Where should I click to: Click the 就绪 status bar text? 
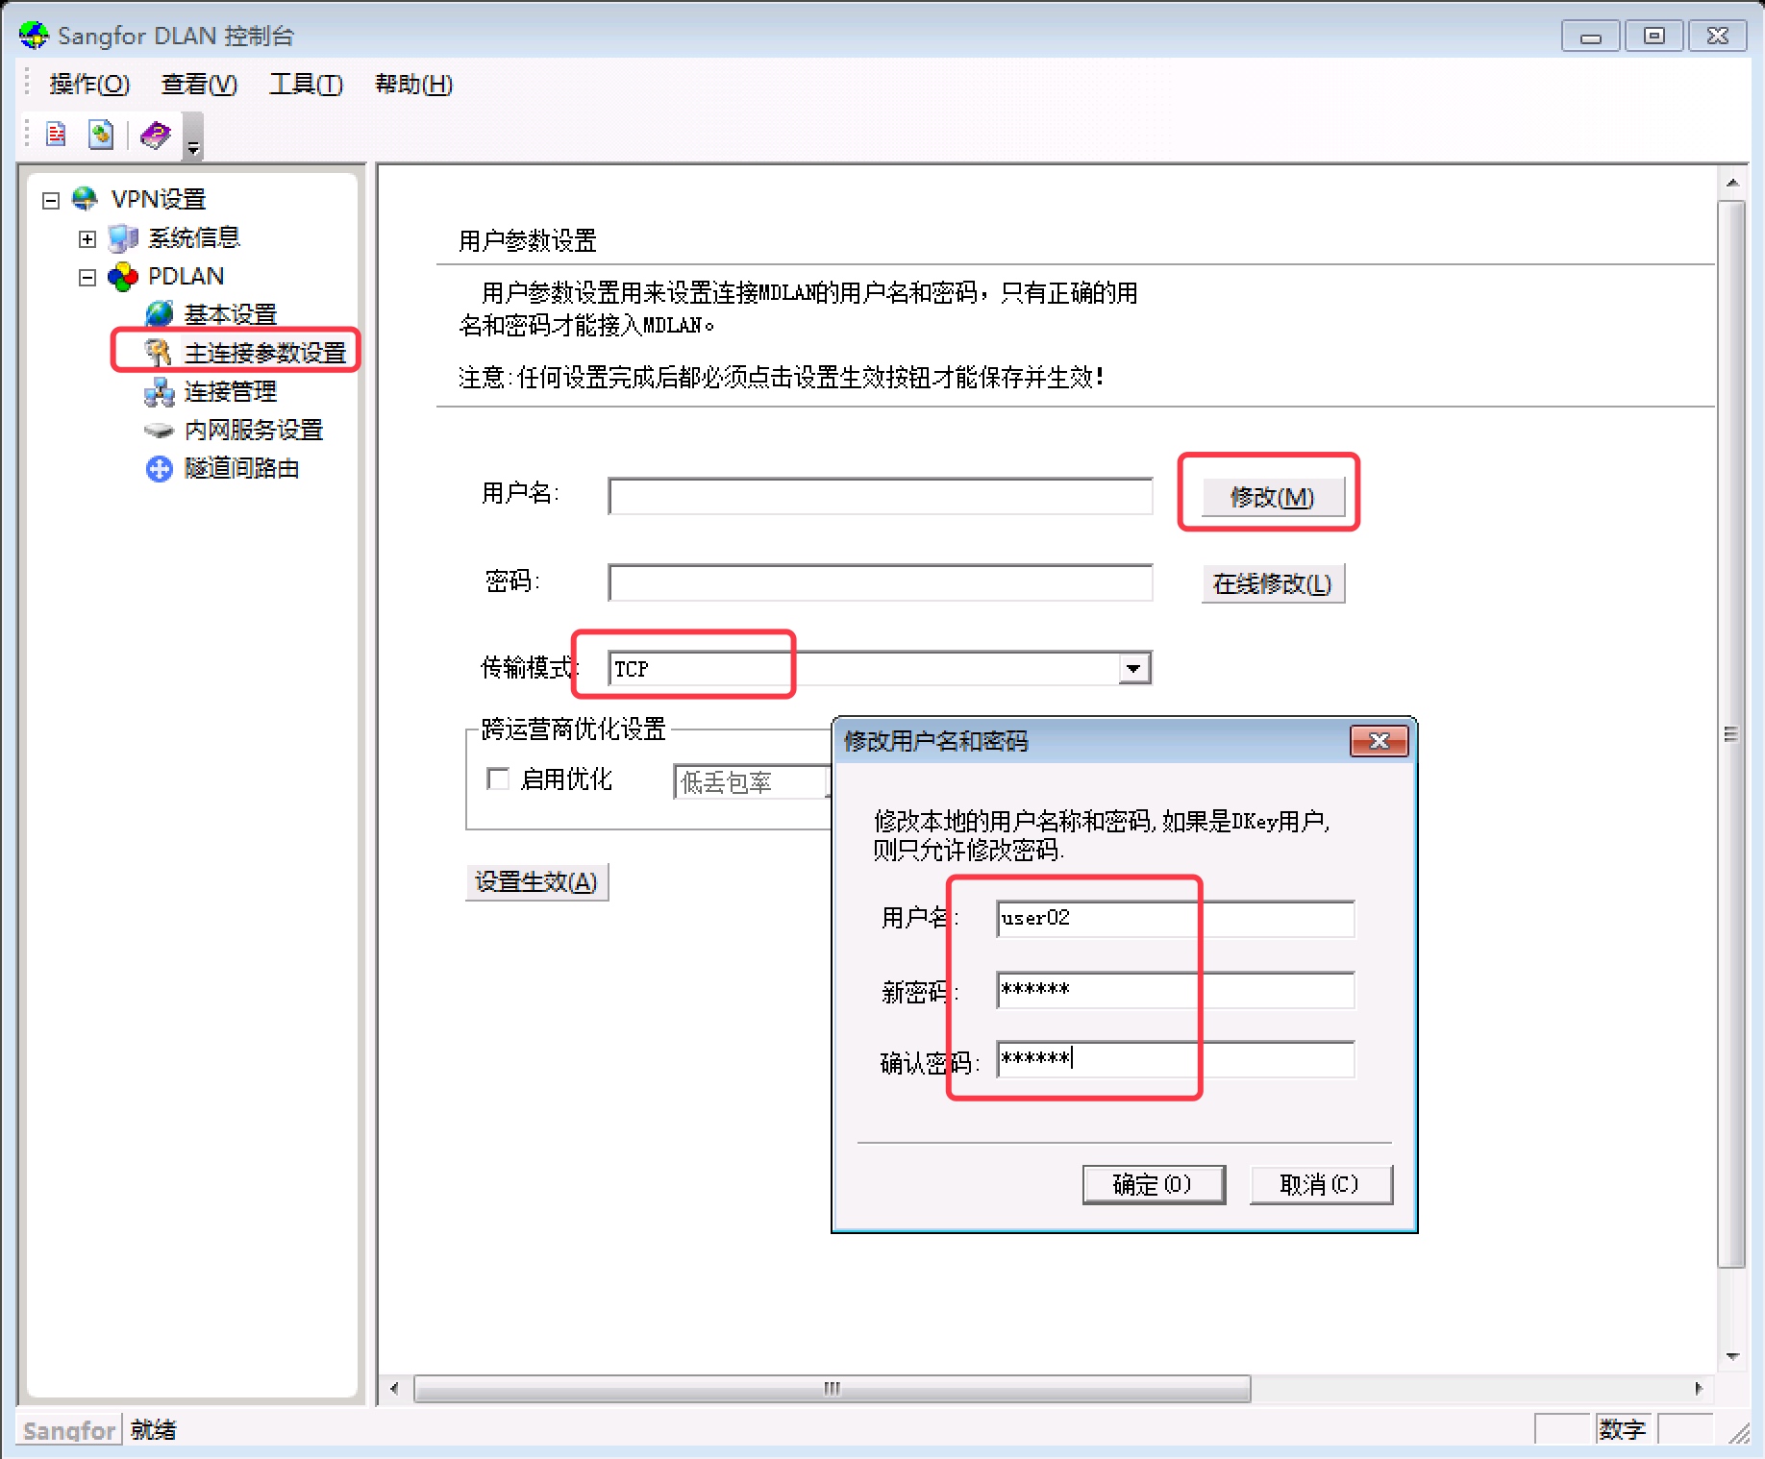pos(154,1430)
